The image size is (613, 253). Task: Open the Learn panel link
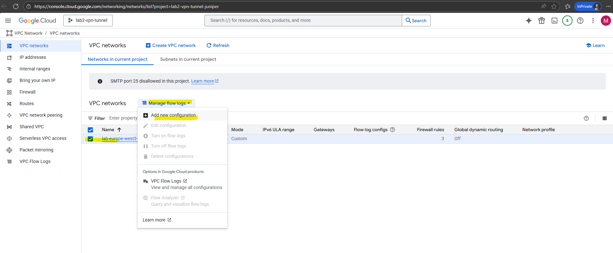tap(595, 45)
